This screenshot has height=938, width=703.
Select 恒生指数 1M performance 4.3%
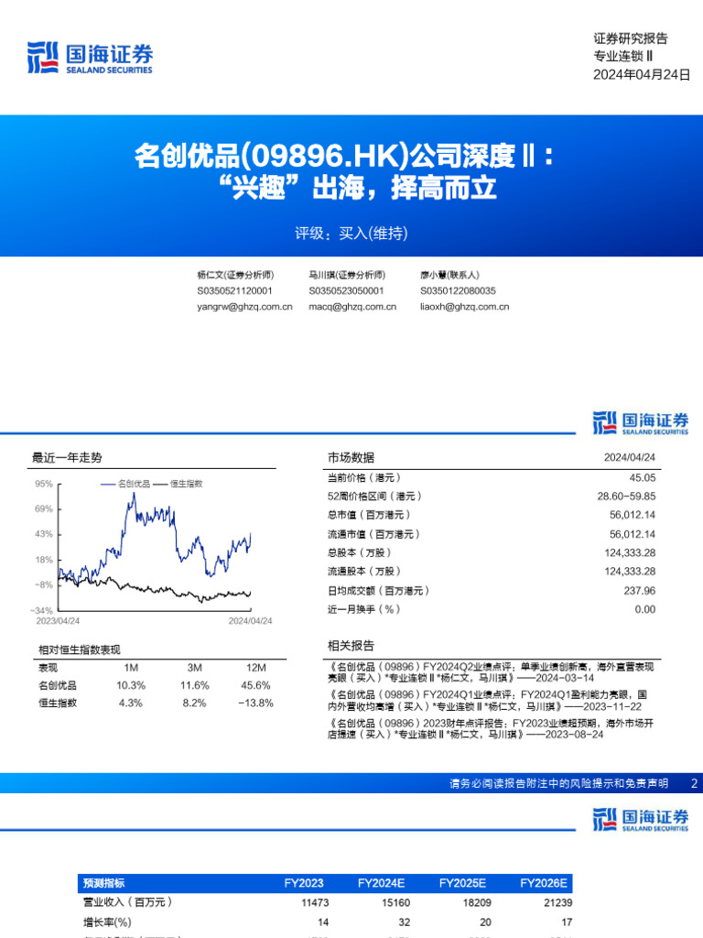click(x=131, y=703)
